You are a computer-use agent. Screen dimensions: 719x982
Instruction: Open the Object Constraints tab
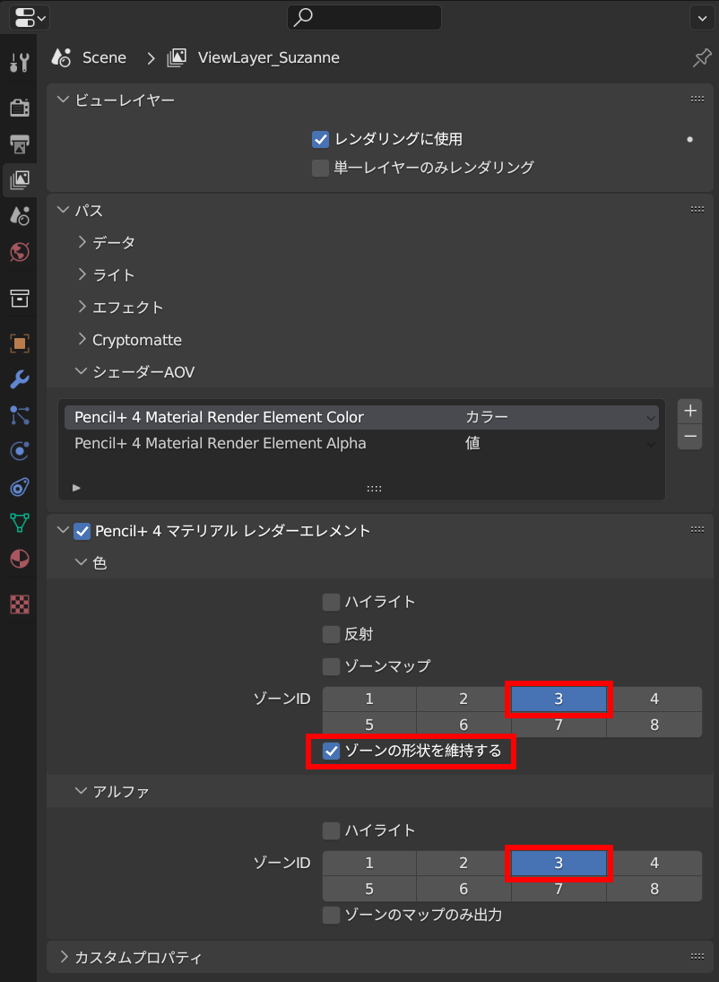[x=20, y=487]
